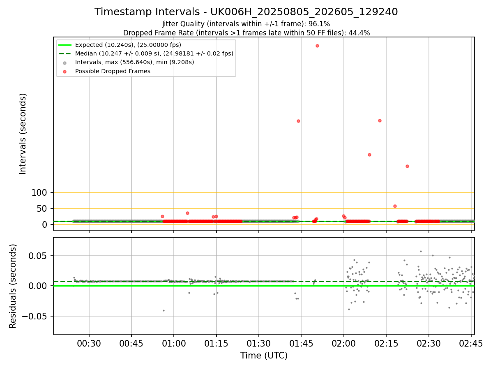Screen dimensions: 493x370
Task: Select the Dropped Frame Rate 44.4% subtitle line
Action: tap(246, 33)
